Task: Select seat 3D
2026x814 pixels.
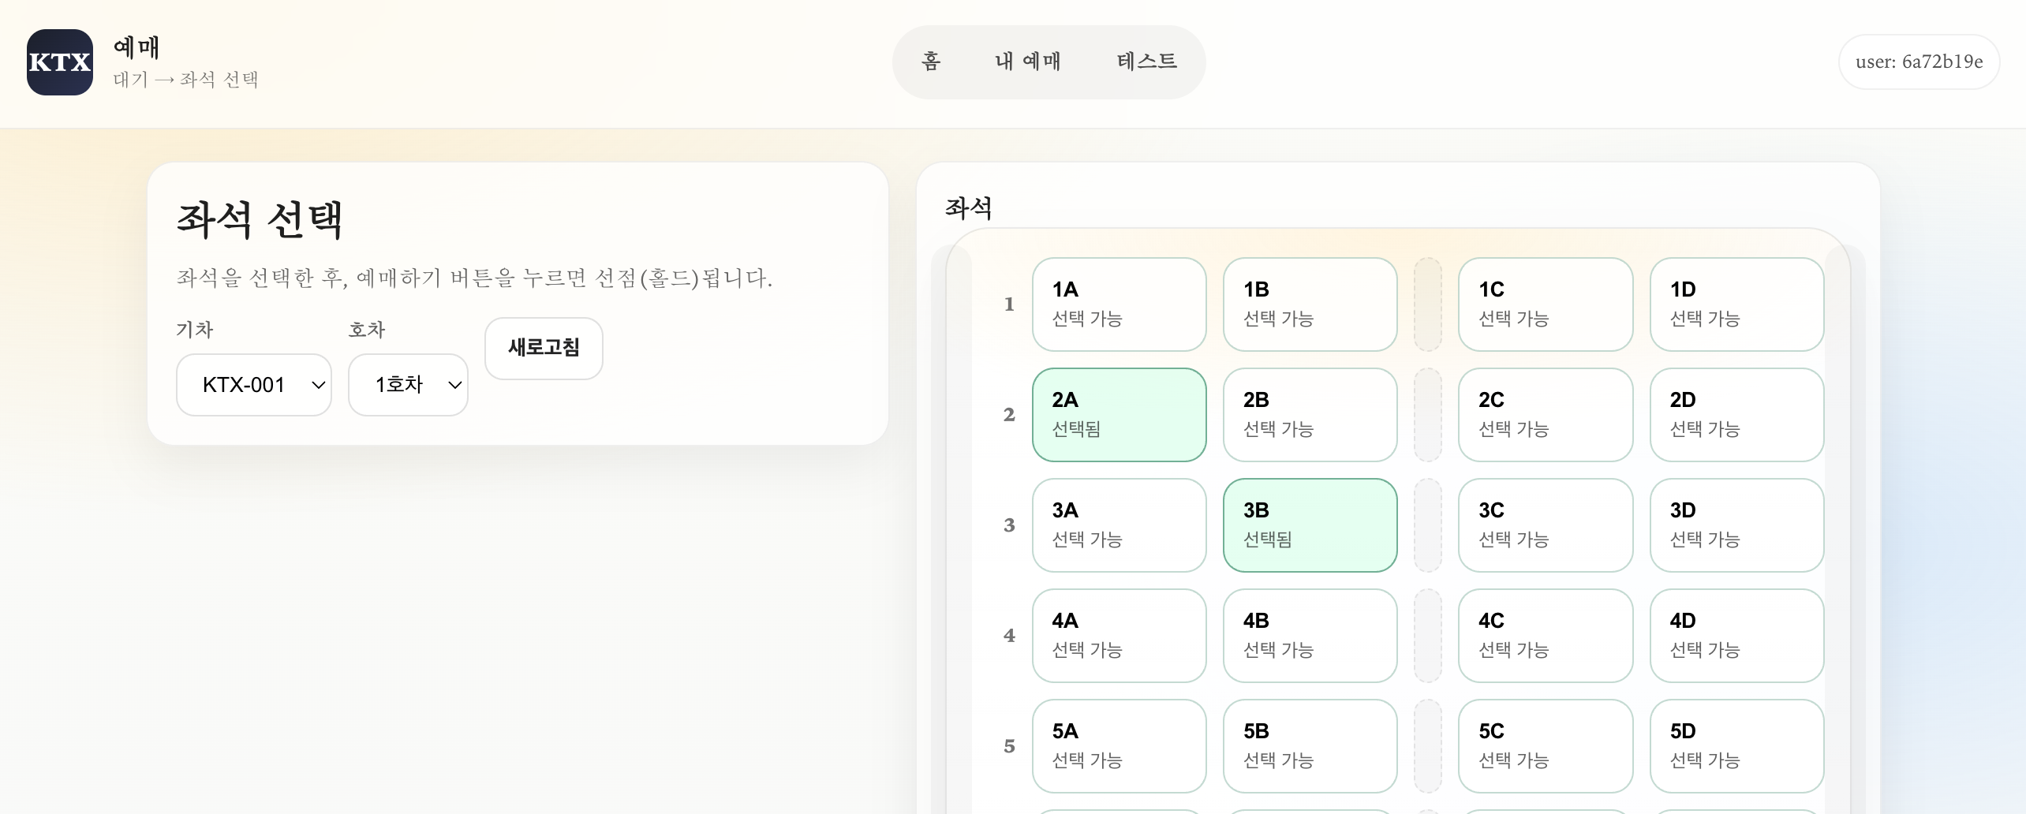Action: (1736, 525)
